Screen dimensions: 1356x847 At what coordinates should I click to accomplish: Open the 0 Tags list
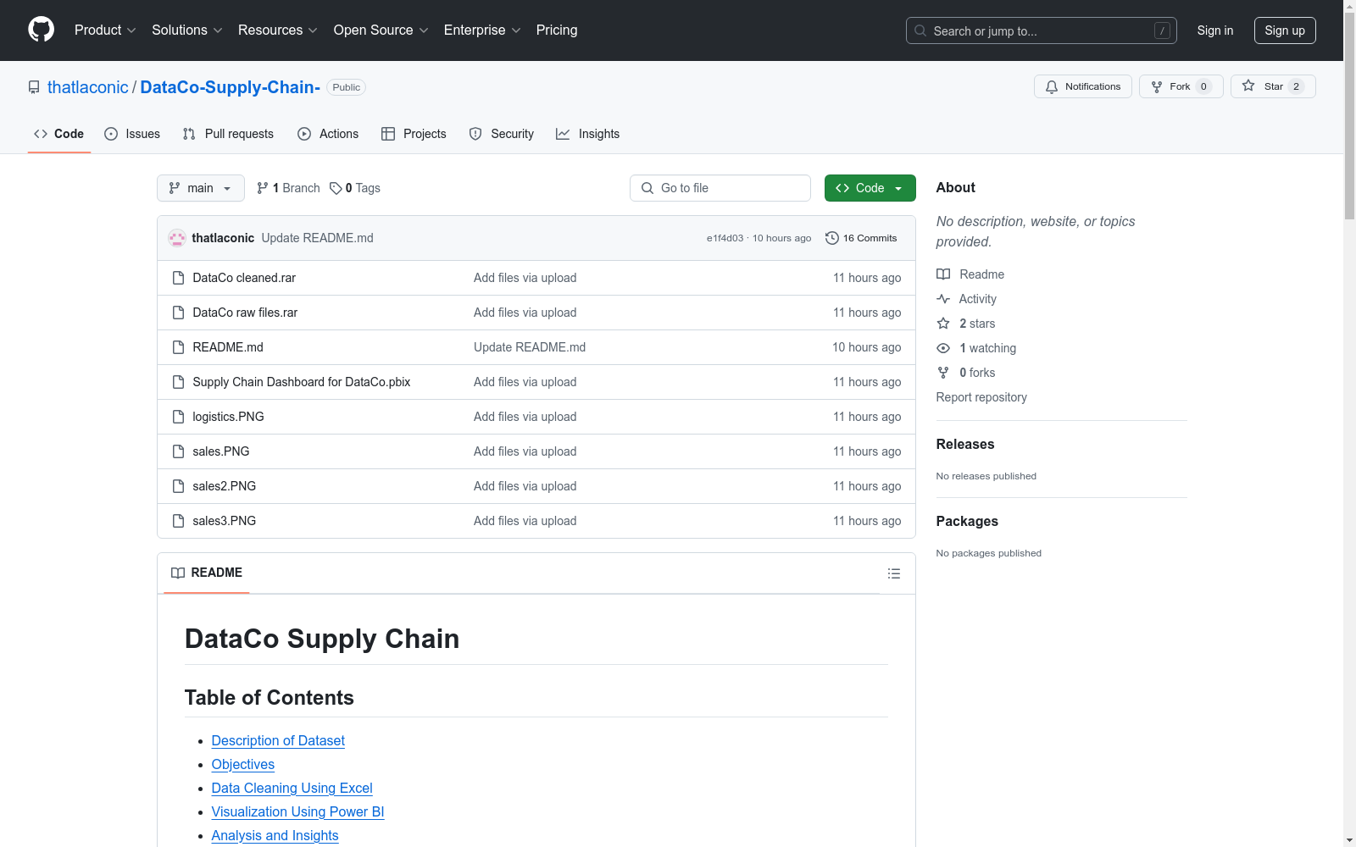(x=355, y=188)
